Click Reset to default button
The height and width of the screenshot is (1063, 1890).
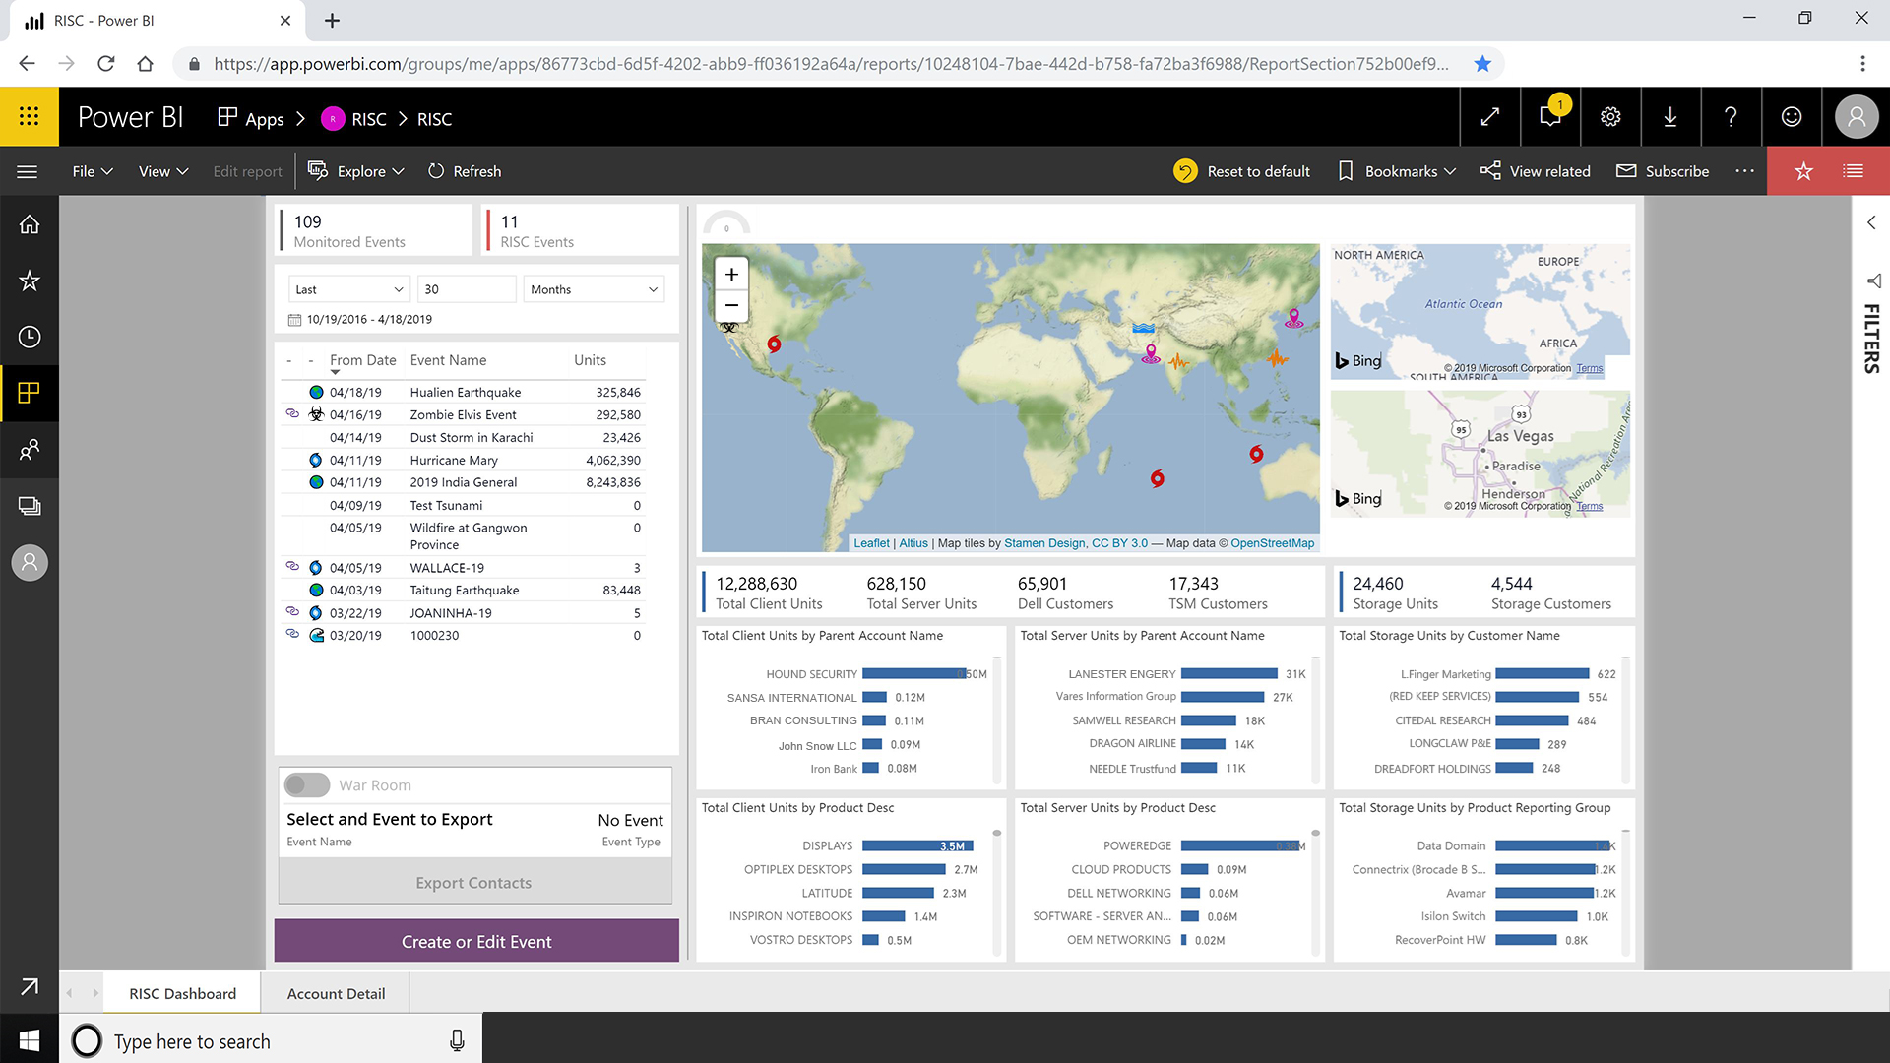[x=1242, y=171]
